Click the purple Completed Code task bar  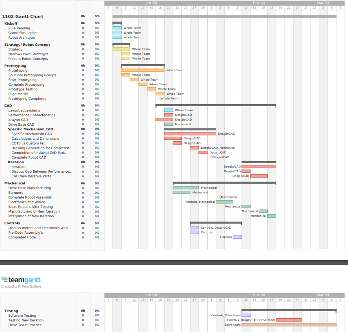pos(237,237)
